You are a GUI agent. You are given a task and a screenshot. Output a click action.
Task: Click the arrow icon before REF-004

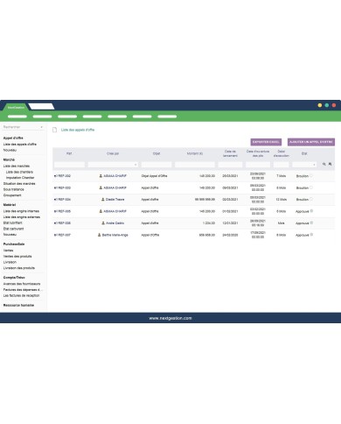point(55,200)
